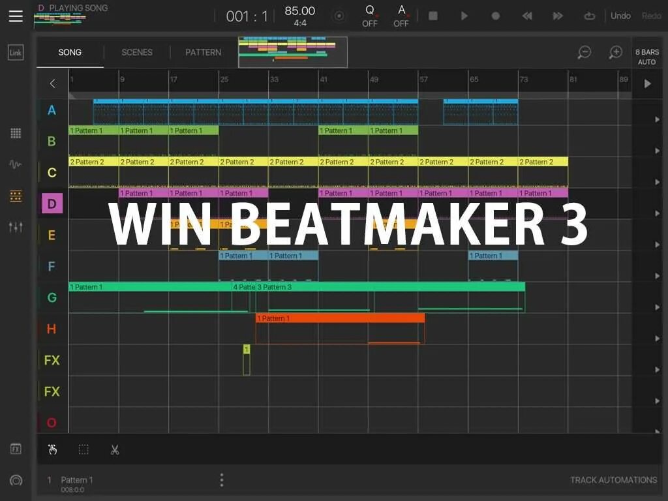This screenshot has height=501, width=668.
Task: Fast forward the song
Action: point(558,16)
